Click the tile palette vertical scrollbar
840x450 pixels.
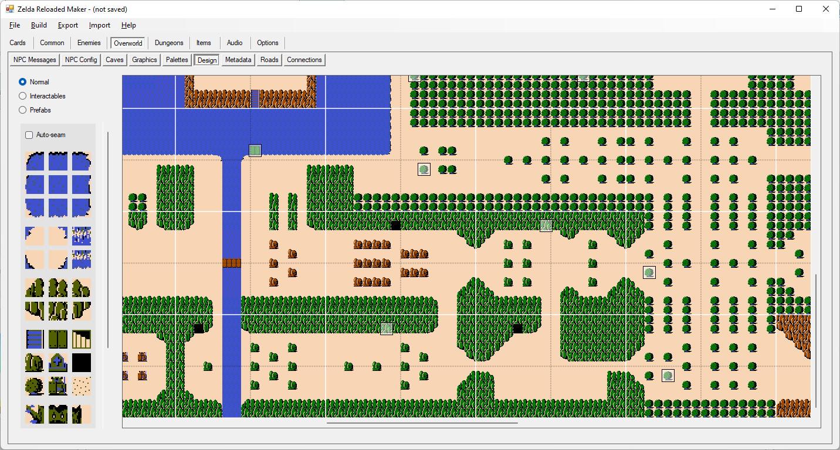108,240
